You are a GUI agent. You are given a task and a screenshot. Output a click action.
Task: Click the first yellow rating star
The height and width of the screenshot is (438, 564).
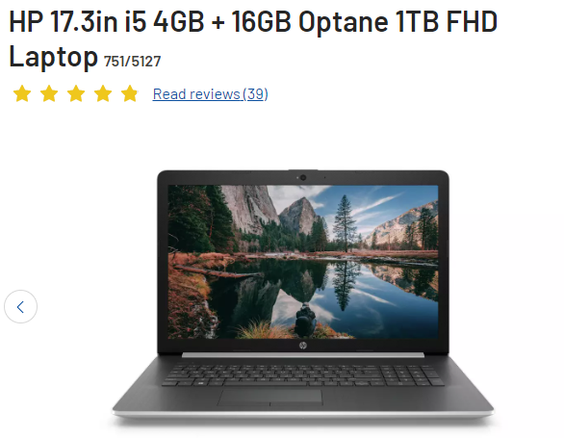[x=22, y=94]
